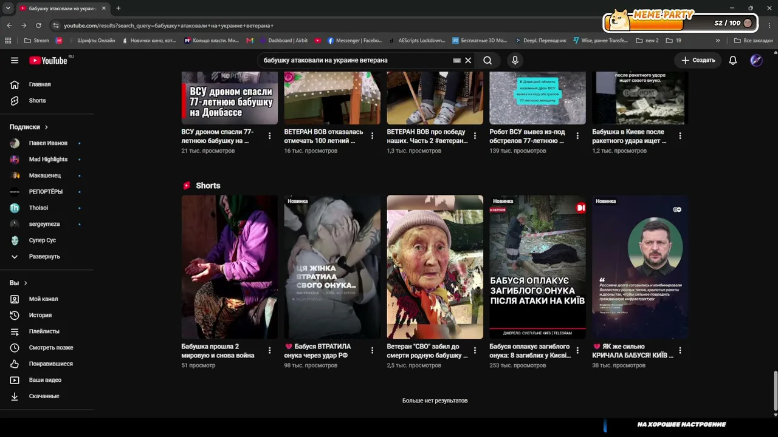
Task: Open options for 'ВСУ дроном спасли 77-летнюю' video
Action: pyautogui.click(x=270, y=136)
